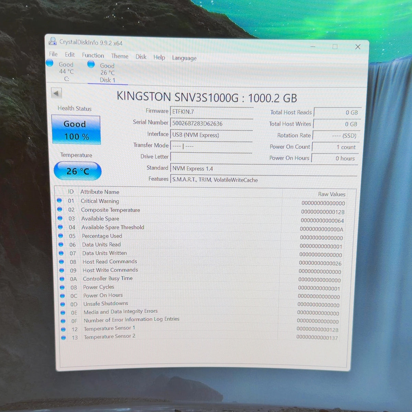The image size is (412, 412).
Task: Click the 26 °C temperature button
Action: point(78,171)
